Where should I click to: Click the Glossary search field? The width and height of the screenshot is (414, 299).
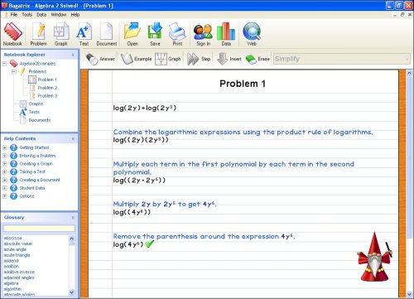(x=39, y=229)
